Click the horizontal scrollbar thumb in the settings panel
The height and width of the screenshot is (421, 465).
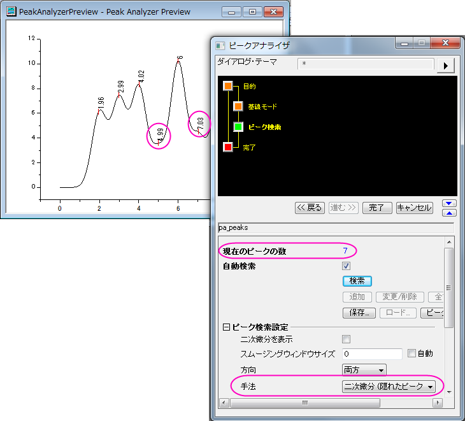point(305,403)
